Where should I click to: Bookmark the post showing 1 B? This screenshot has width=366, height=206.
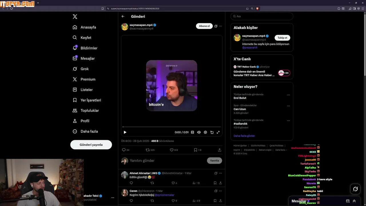(x=198, y=150)
